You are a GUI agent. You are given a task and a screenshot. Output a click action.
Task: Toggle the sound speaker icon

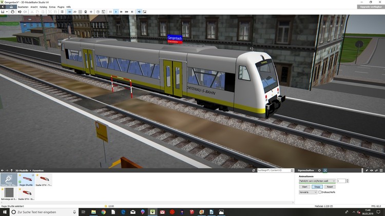click(x=139, y=12)
